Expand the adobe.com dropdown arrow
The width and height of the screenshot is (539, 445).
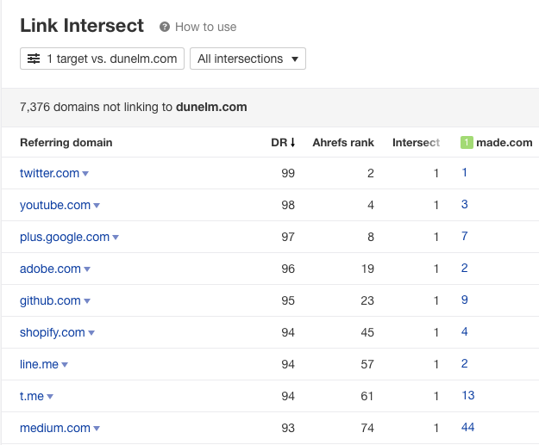87,269
